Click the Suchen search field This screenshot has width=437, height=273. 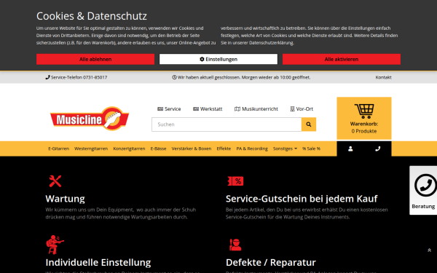click(227, 124)
